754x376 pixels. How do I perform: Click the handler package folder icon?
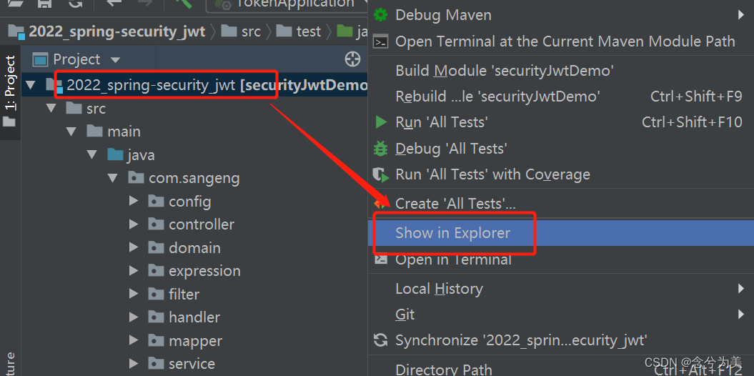point(156,317)
